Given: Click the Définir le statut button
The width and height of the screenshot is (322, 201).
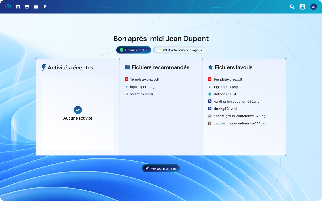Looking at the screenshot, I should tap(134, 50).
